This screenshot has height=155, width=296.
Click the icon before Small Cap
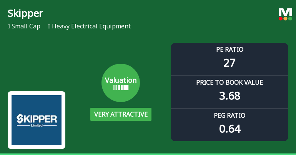coord(9,26)
